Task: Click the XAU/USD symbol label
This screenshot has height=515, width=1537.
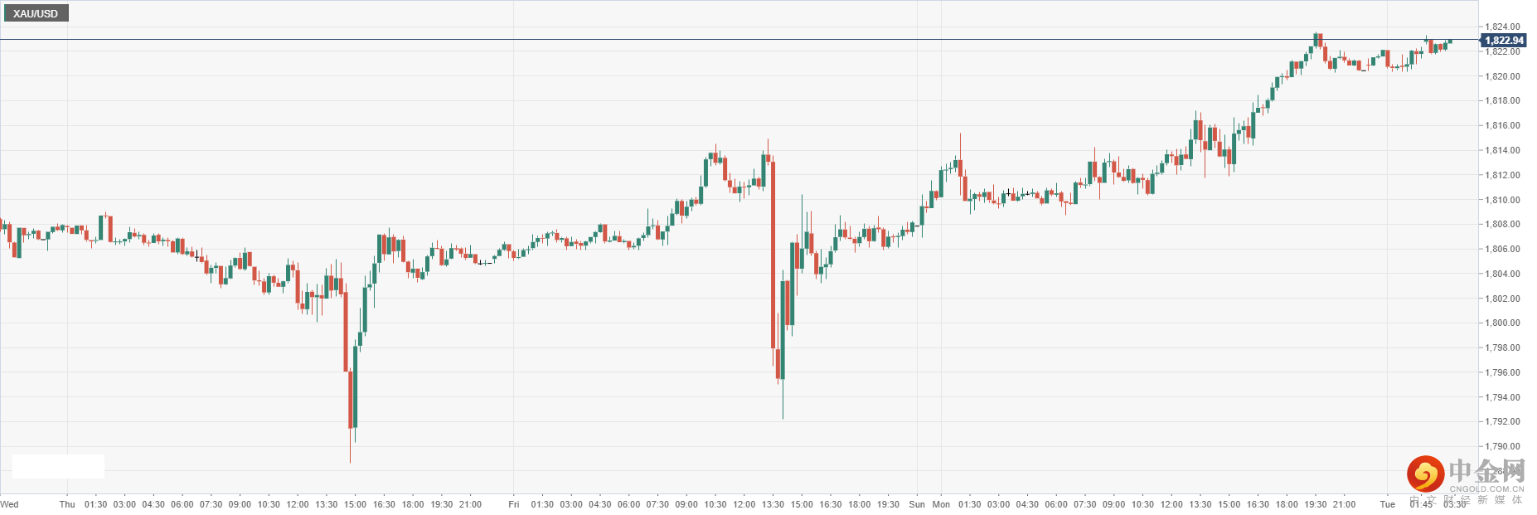Action: [36, 13]
